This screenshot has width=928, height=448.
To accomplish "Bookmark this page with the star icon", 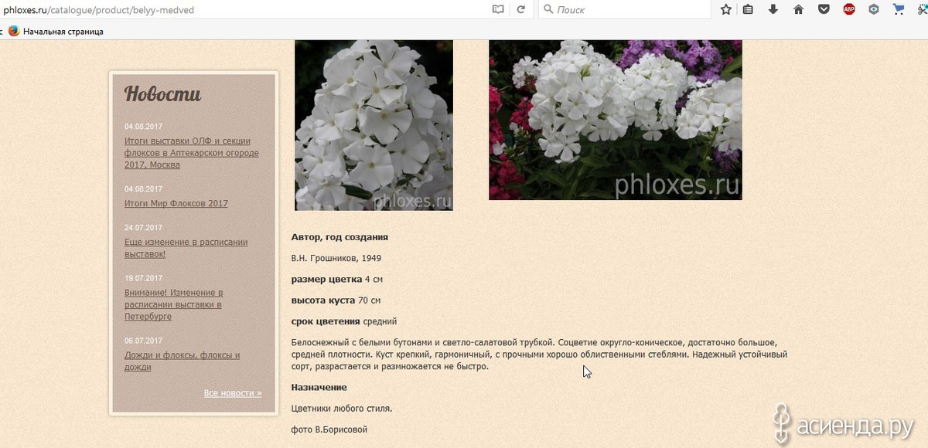I will (726, 9).
